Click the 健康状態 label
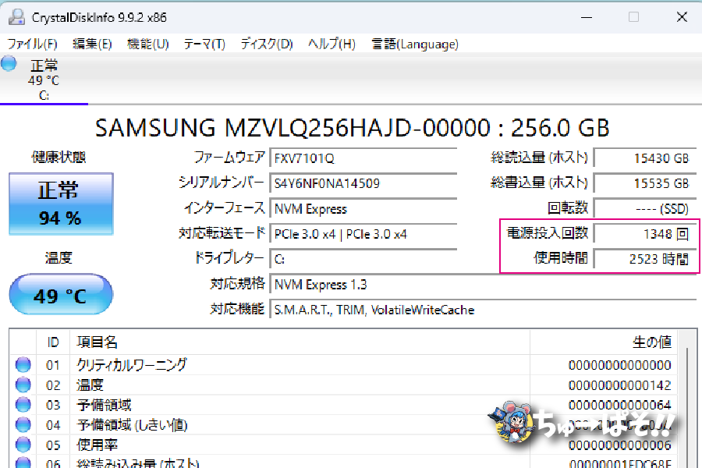The image size is (702, 468). pyautogui.click(x=58, y=158)
